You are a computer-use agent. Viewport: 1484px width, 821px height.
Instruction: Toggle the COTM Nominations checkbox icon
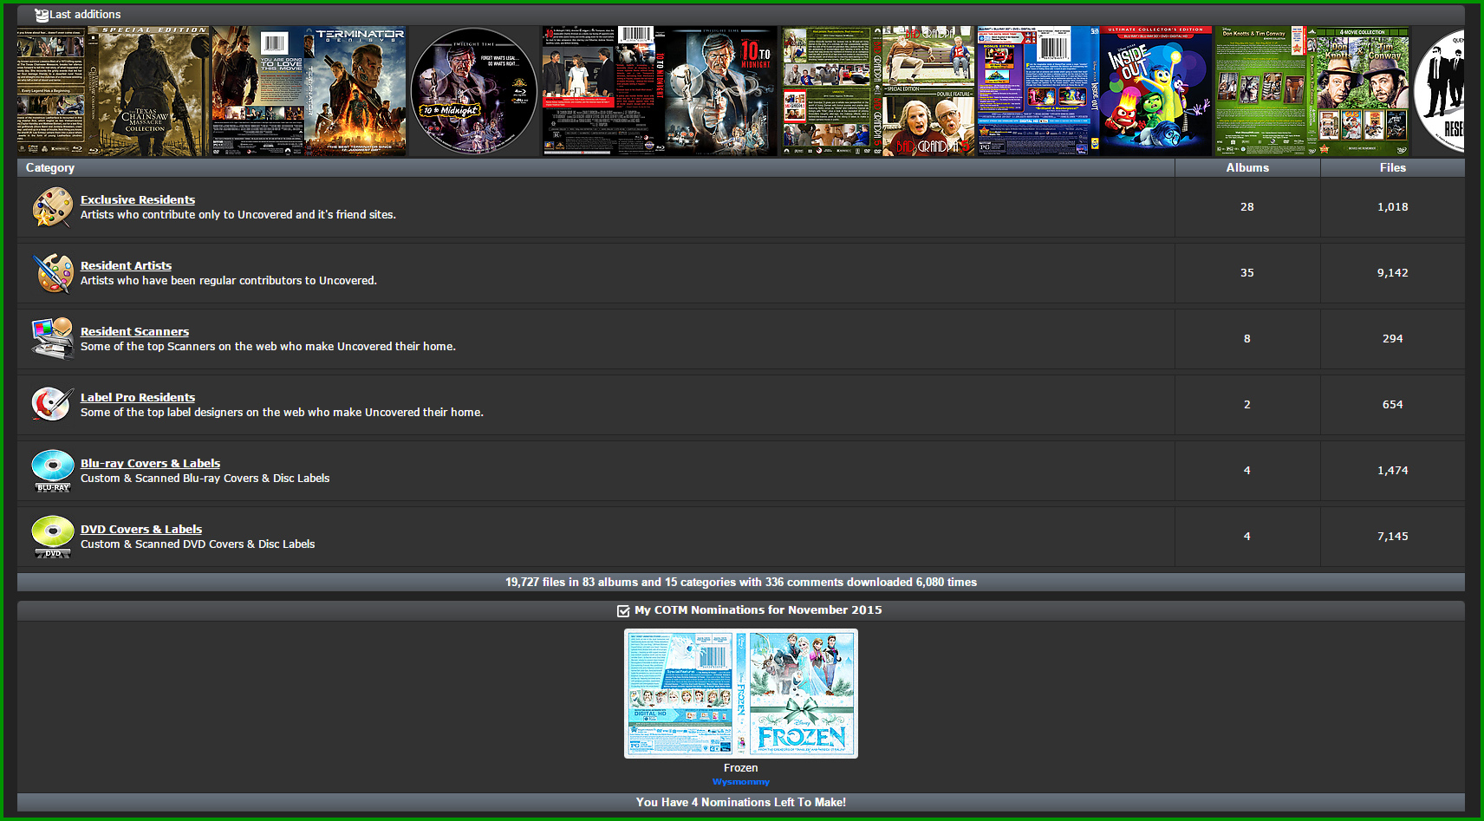click(x=622, y=611)
